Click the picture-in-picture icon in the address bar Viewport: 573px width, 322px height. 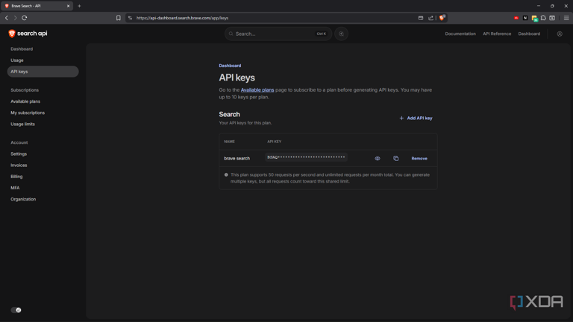click(421, 18)
